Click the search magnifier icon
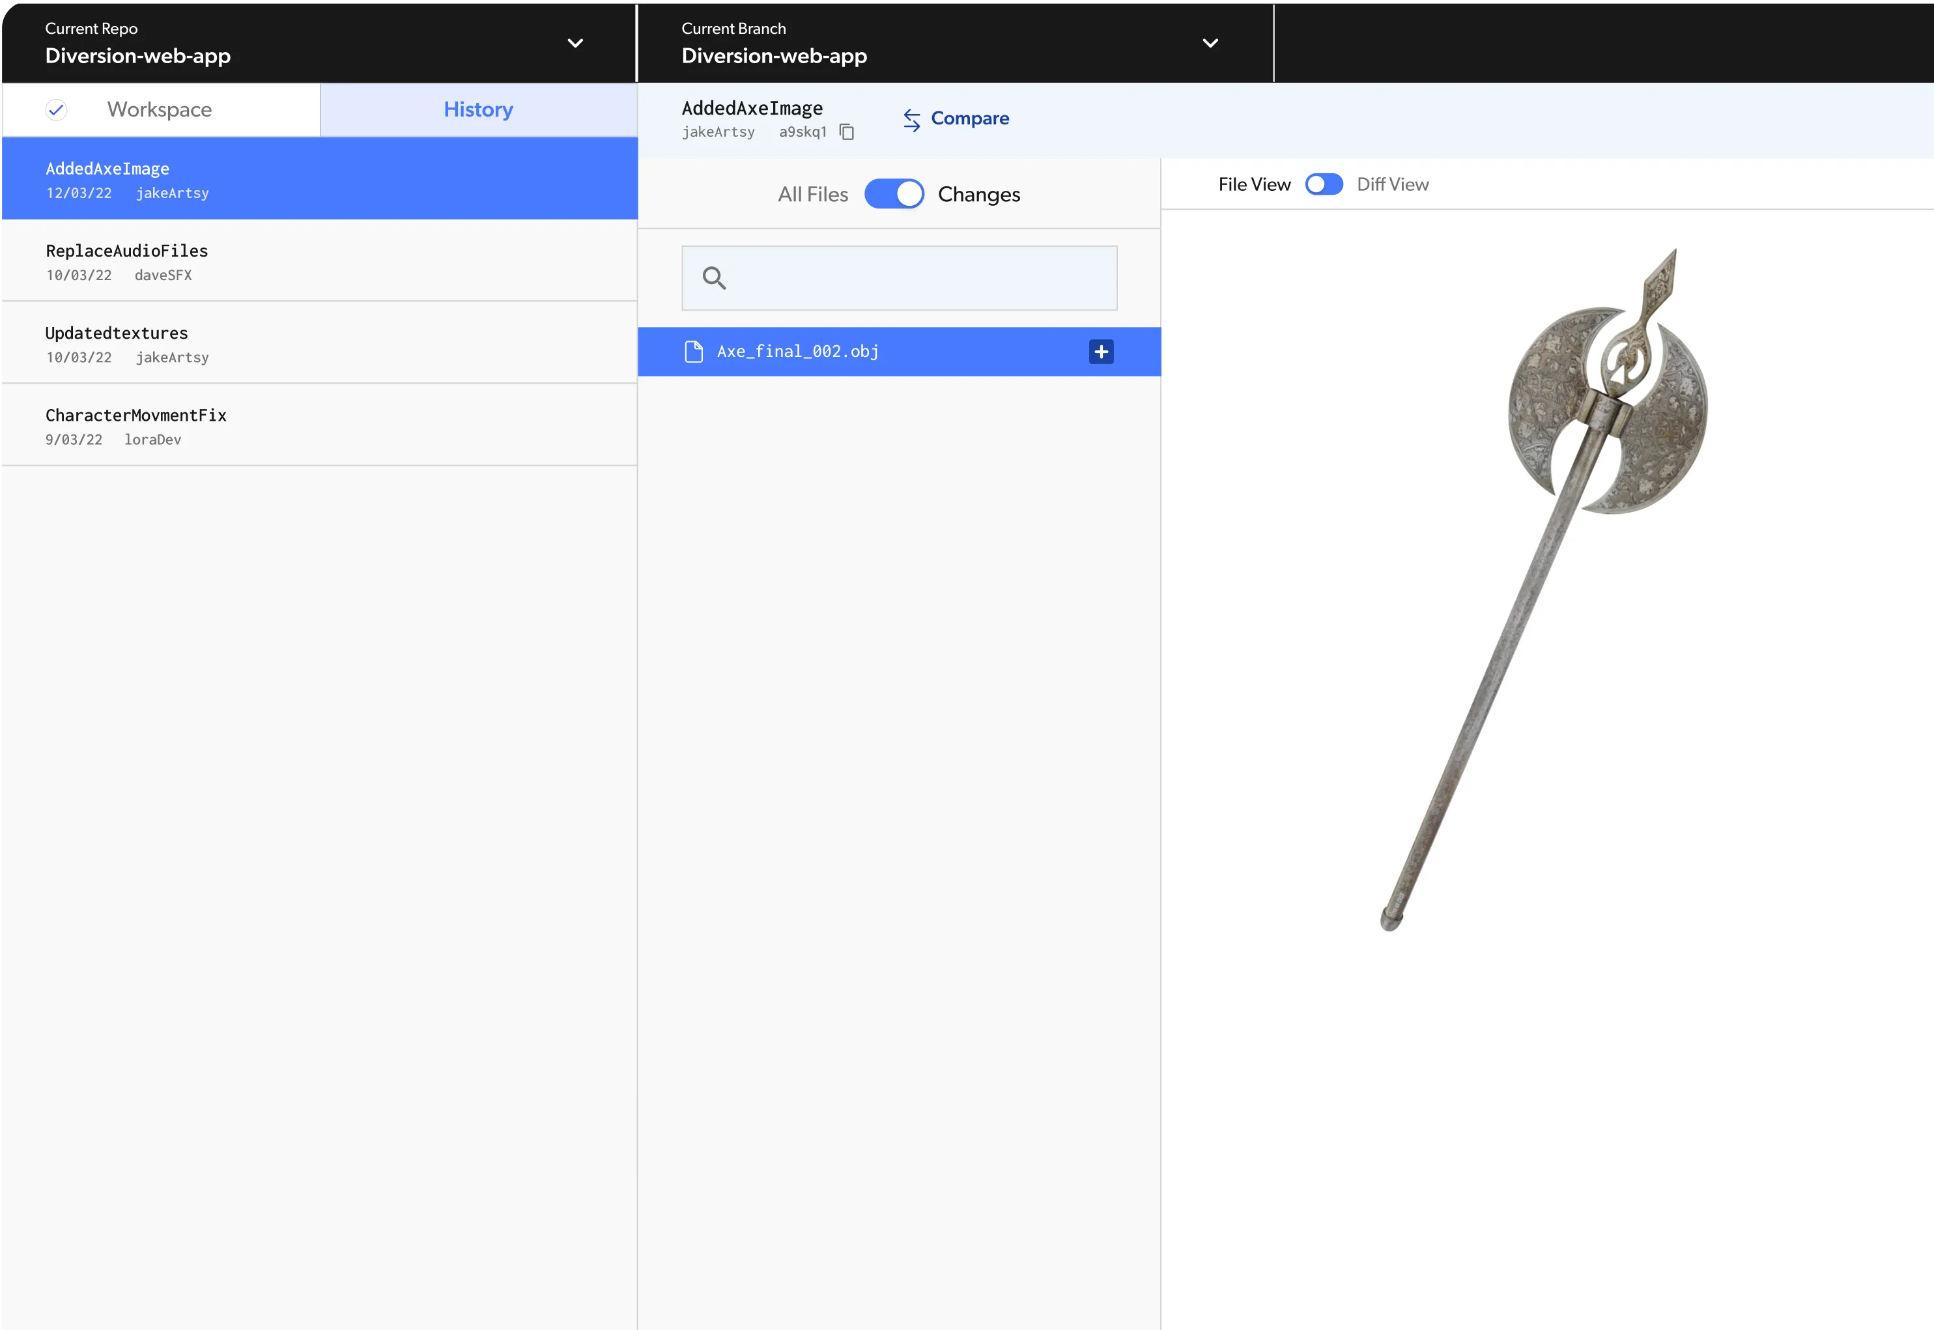Viewport: 1934px width, 1330px height. [x=714, y=277]
